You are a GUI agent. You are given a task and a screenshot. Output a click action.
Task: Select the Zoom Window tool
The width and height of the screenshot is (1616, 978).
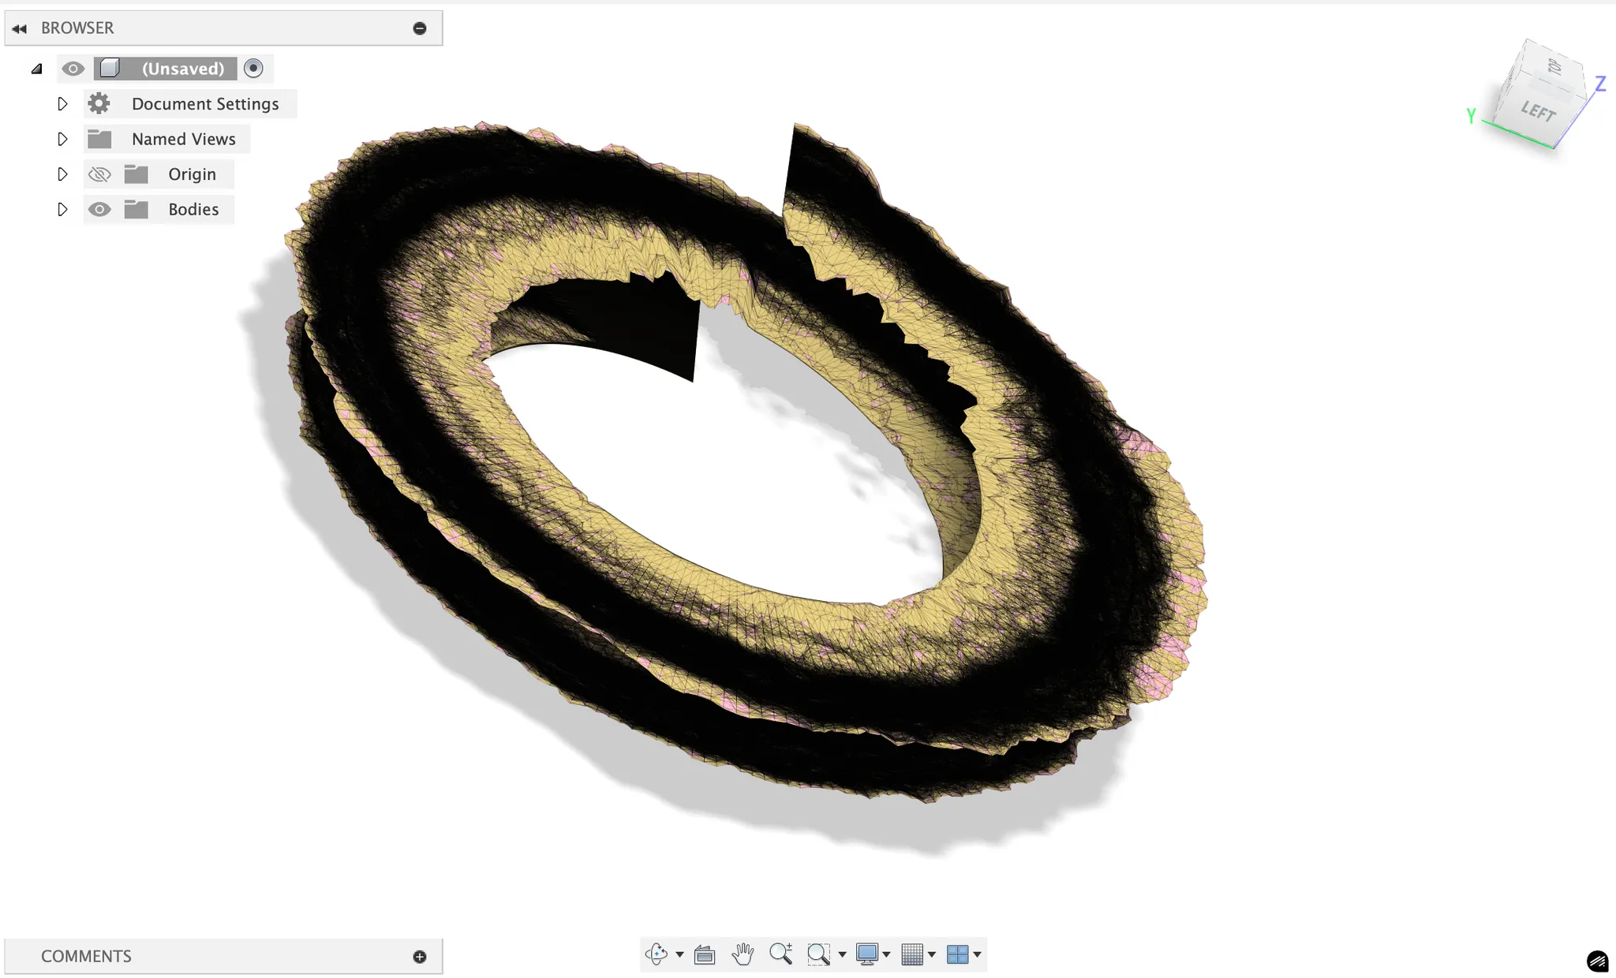[x=820, y=954]
